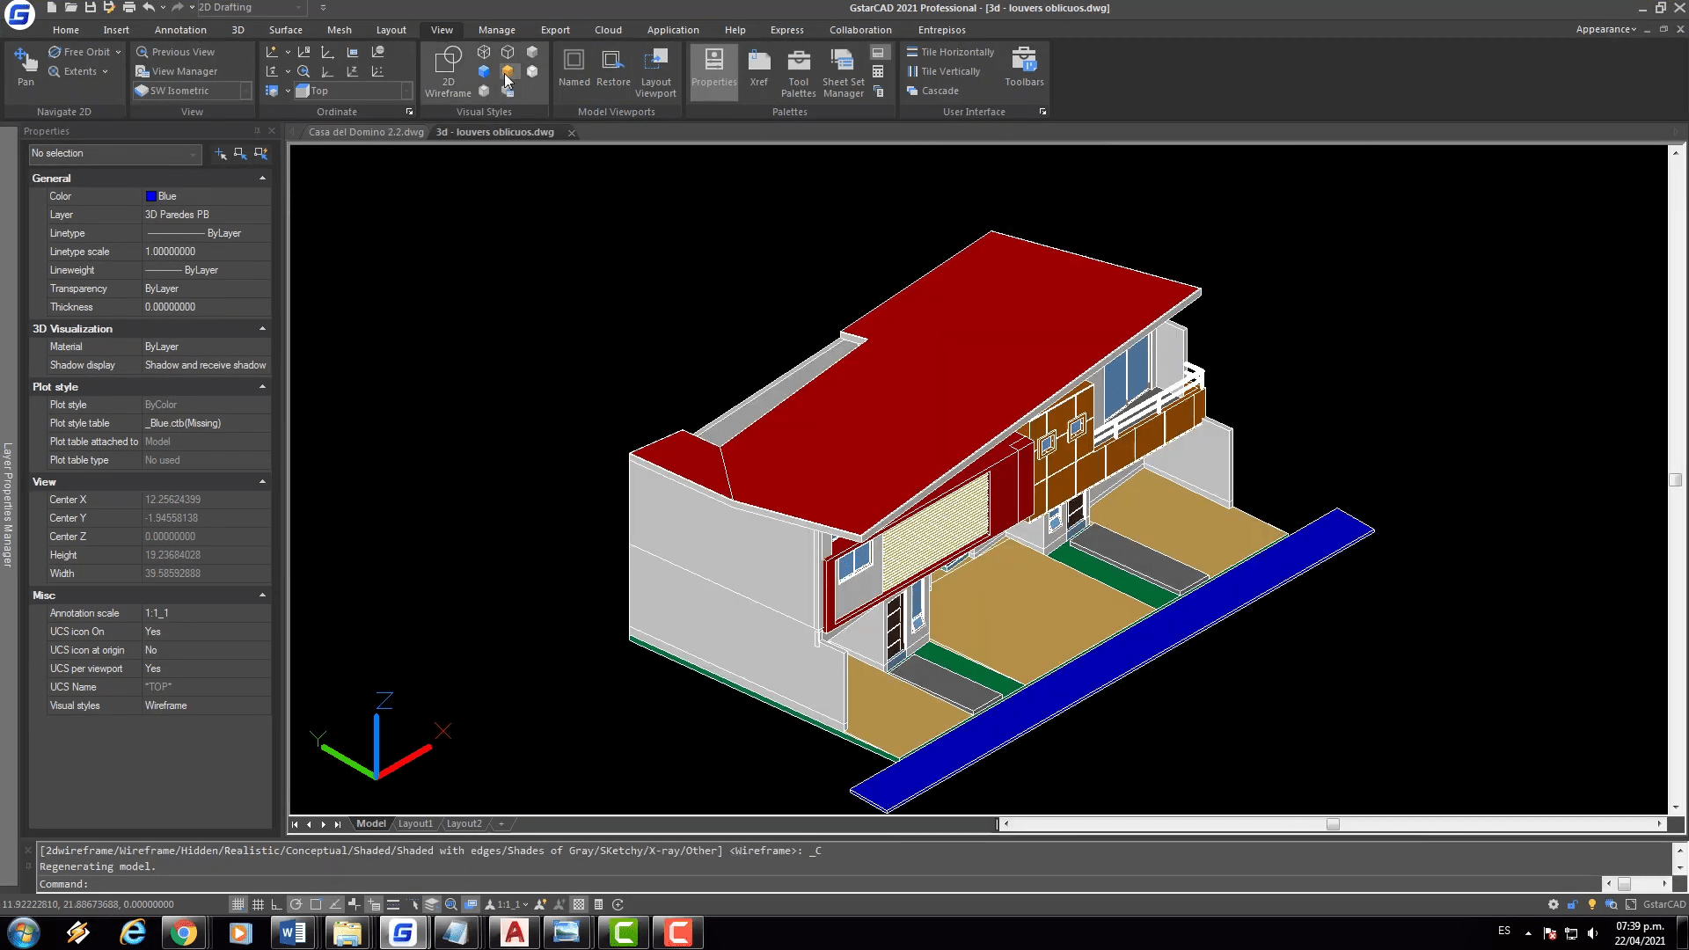The height and width of the screenshot is (950, 1689).
Task: Launch GstarCAD from the taskbar
Action: tap(403, 932)
